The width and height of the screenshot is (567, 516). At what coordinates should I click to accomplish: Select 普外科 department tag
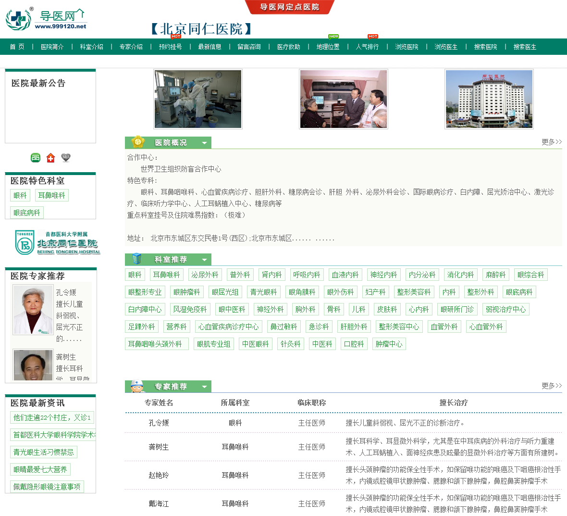click(x=240, y=275)
